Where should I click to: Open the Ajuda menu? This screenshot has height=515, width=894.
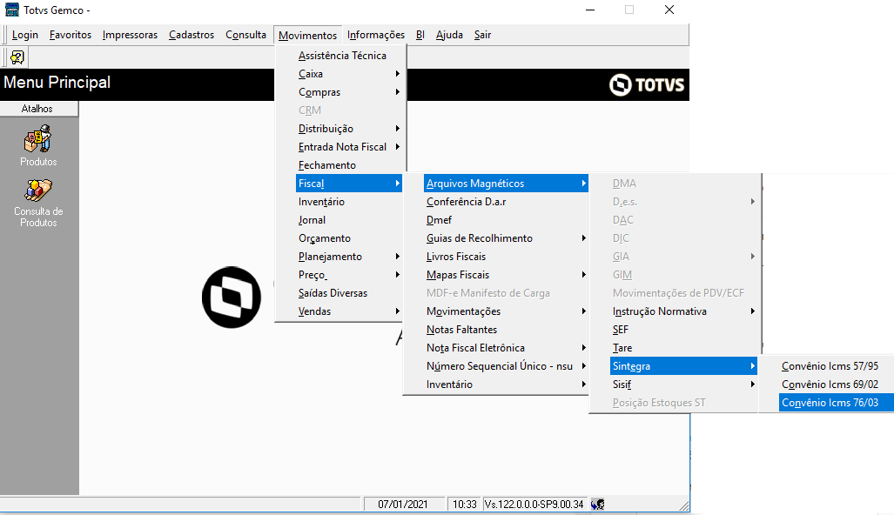[x=449, y=35]
